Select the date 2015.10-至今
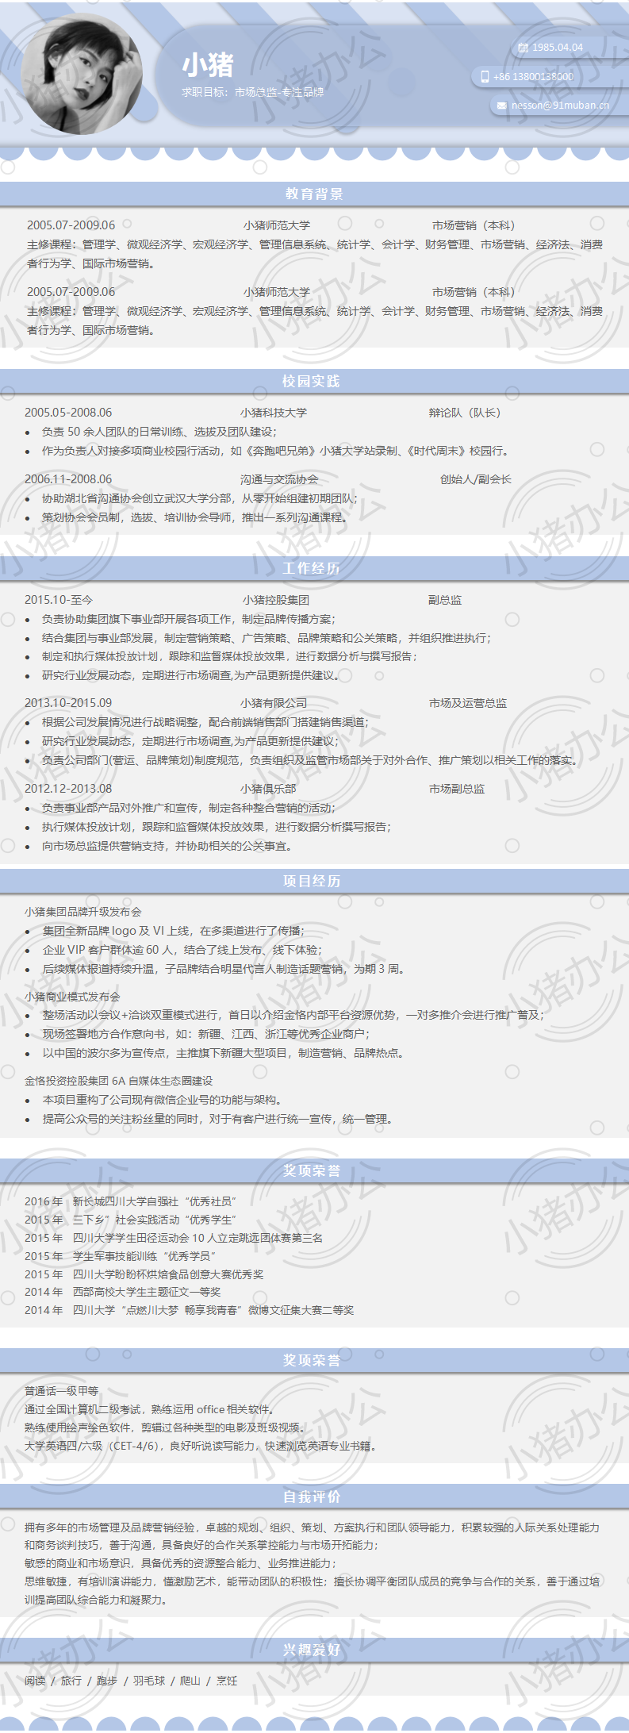Screen dimensions: 629x1733 pyautogui.click(x=59, y=600)
